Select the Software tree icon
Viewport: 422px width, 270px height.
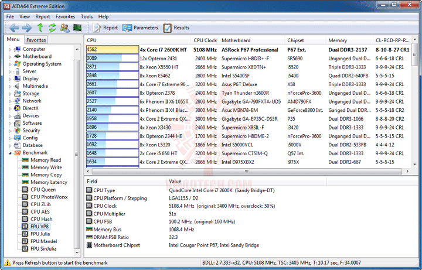pos(18,123)
